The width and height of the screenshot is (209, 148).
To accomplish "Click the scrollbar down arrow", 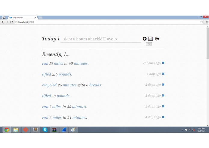I will 208,125.
